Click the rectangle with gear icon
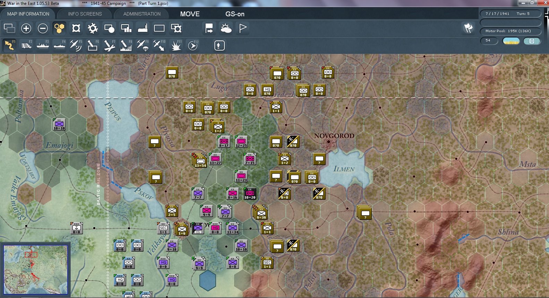Screen dimensions: 549x298 coord(176,28)
